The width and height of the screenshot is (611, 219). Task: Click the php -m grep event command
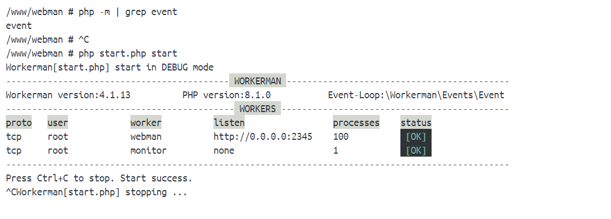[128, 12]
